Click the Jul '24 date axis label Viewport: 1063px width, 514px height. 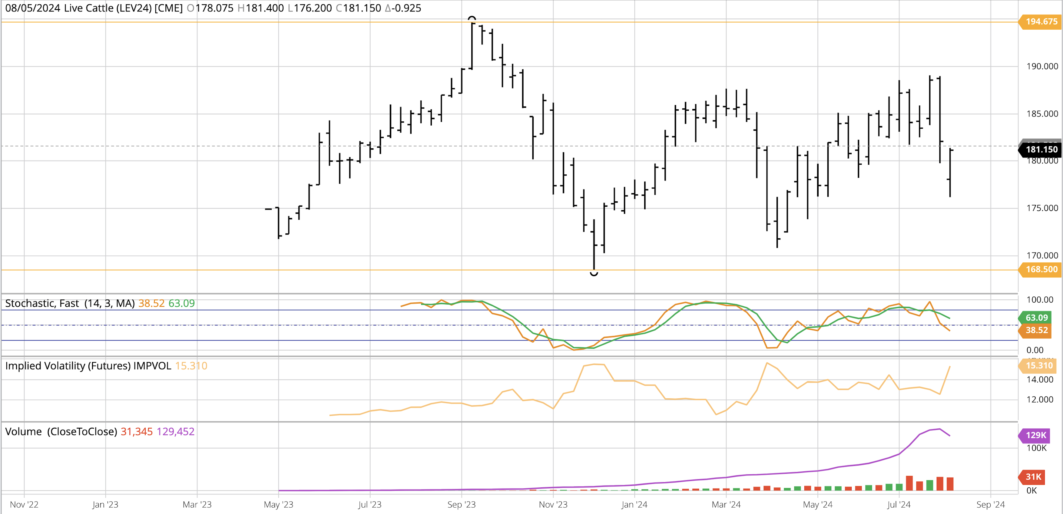tap(899, 505)
